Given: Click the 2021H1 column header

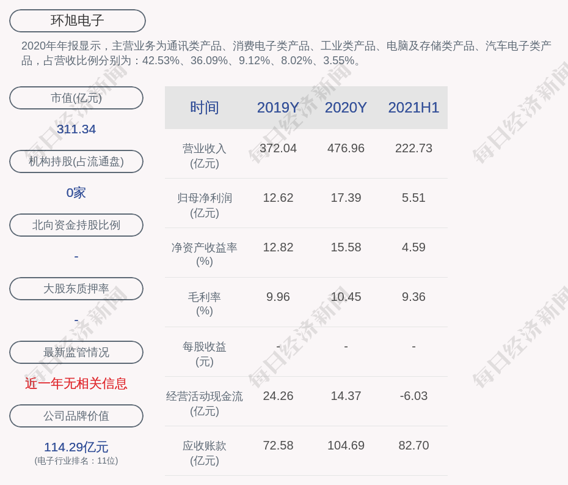Looking at the screenshot, I should [413, 108].
